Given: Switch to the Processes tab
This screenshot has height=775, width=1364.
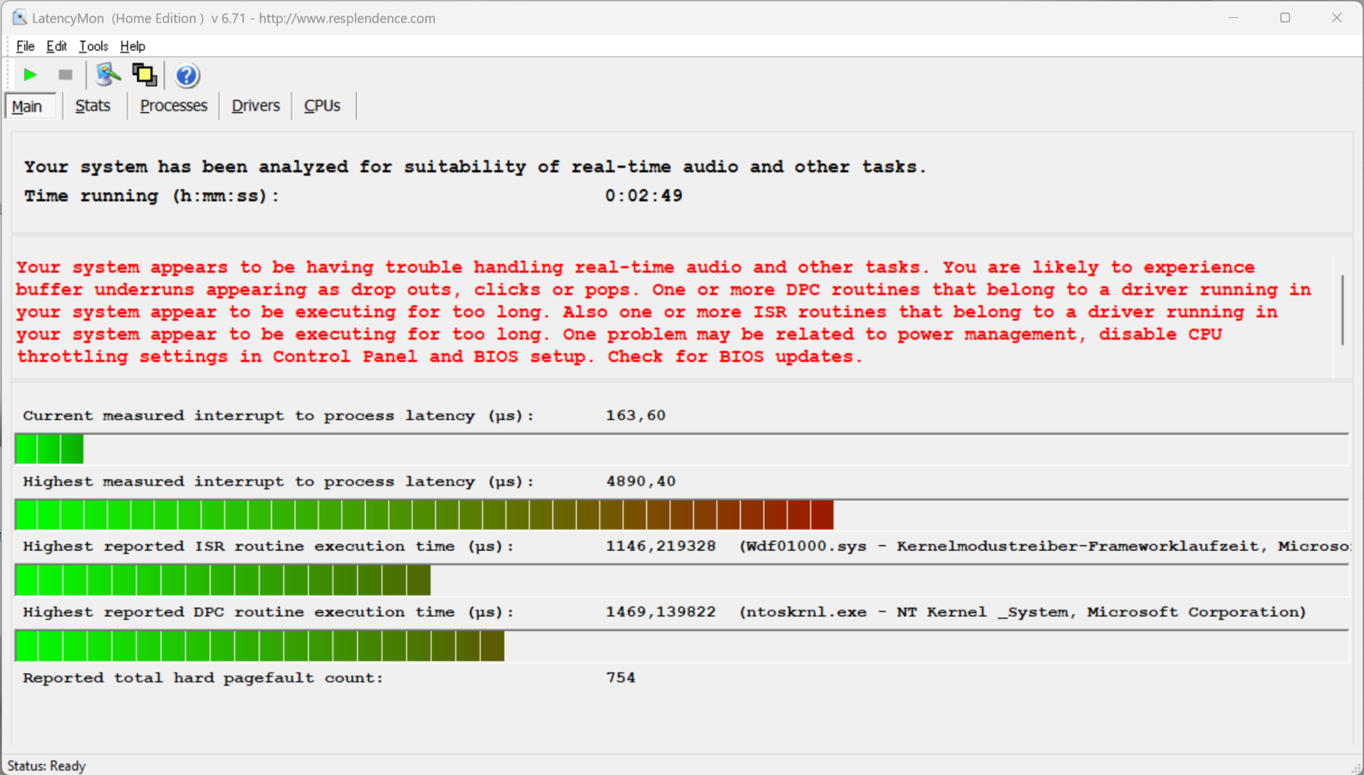Looking at the screenshot, I should tap(173, 106).
